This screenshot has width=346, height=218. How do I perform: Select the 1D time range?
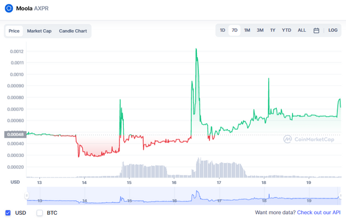222,30
